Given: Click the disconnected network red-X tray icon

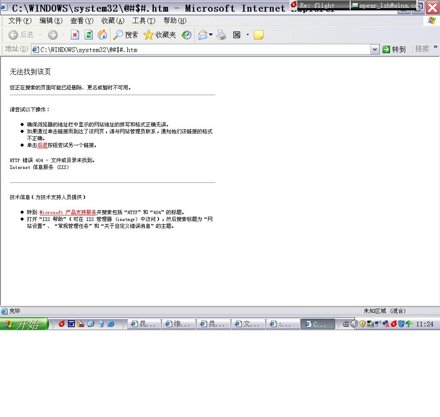Looking at the screenshot, I should coord(385,324).
